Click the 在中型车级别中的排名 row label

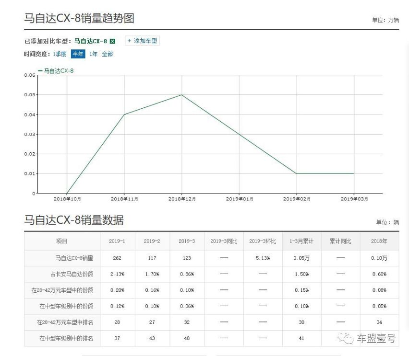point(66,338)
